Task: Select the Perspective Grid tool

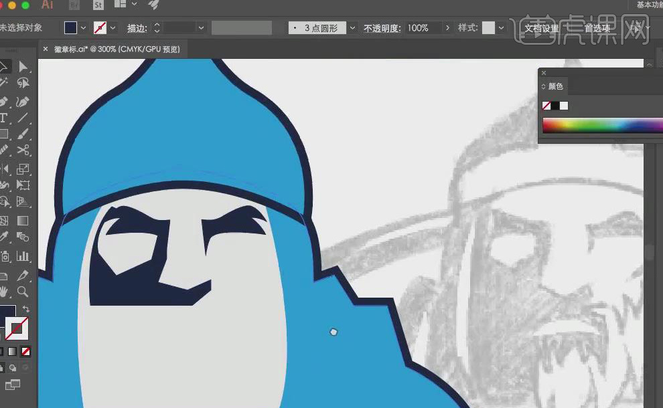Action: pos(23,202)
